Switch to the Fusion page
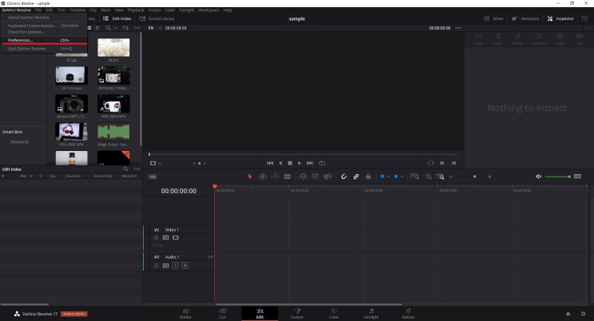The height and width of the screenshot is (321, 594). 297,314
